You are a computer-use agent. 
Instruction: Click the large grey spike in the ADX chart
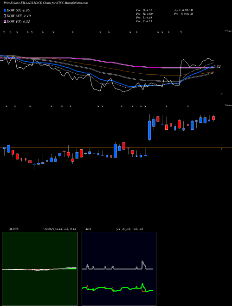(143, 265)
